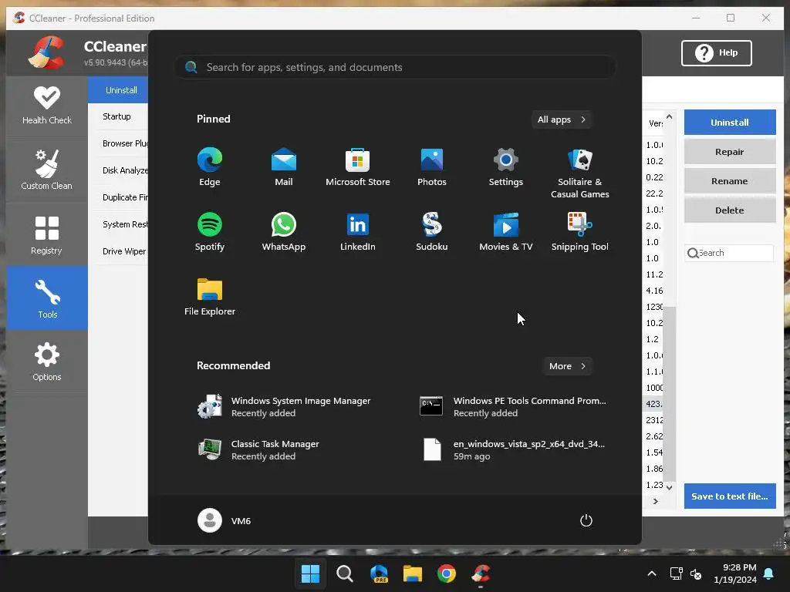
Task: Open VM6 user account menu
Action: (225, 520)
